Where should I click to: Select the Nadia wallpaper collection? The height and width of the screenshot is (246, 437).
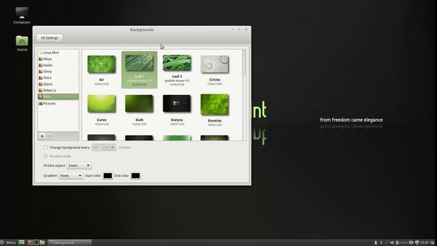coord(58,65)
